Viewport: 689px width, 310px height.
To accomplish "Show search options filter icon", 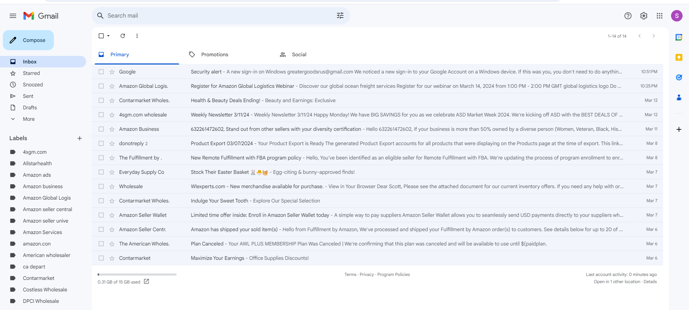I will (340, 15).
